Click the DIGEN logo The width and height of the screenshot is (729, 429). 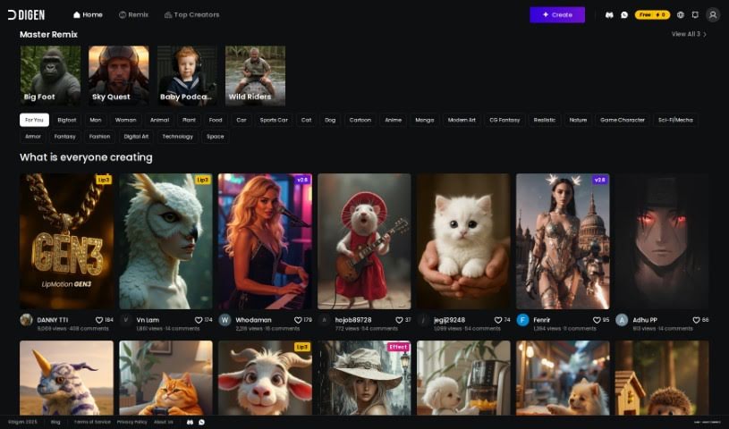point(27,15)
